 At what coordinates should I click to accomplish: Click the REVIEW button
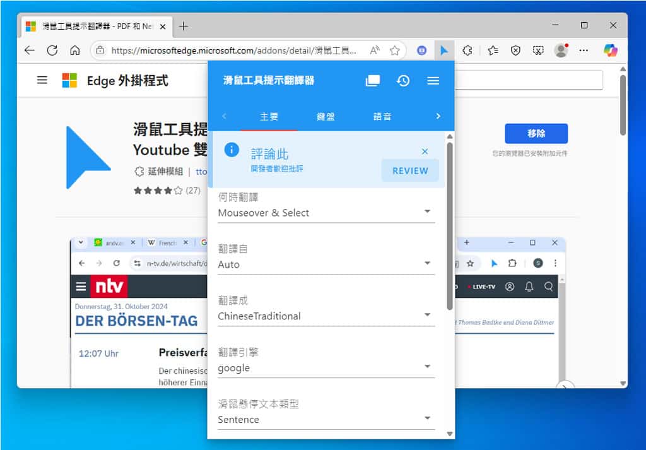point(410,170)
